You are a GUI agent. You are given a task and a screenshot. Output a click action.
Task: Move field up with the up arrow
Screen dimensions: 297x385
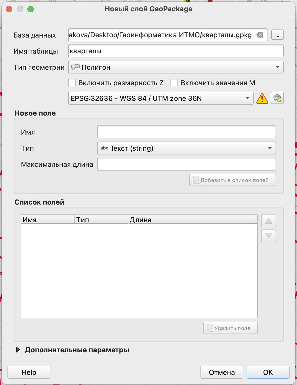pos(268,221)
